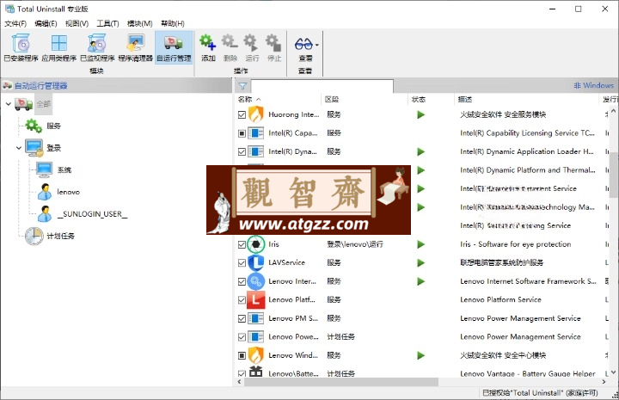Open the 查看 dropdown arrow
The height and width of the screenshot is (400, 619).
click(317, 45)
